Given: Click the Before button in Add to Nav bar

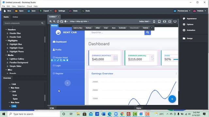Looking at the screenshot, I should click(88, 28).
